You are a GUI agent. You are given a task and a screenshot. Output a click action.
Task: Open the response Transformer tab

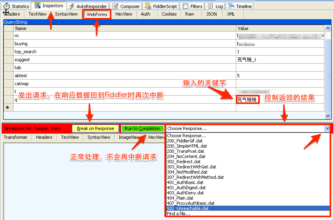(16, 137)
